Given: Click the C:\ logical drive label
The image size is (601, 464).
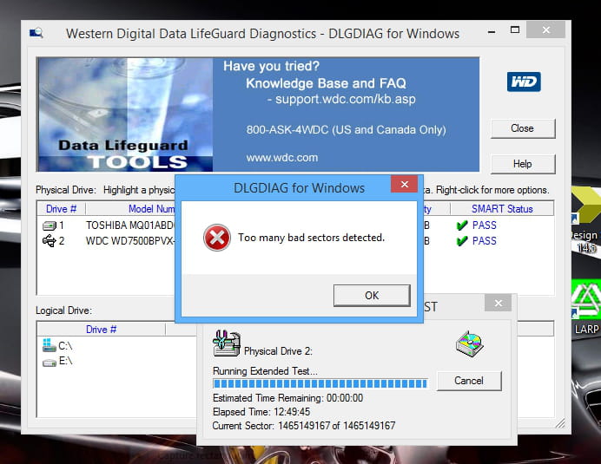Looking at the screenshot, I should [65, 346].
